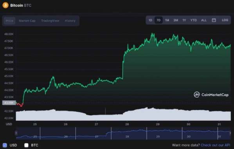Select the YTD time range

click(x=193, y=20)
